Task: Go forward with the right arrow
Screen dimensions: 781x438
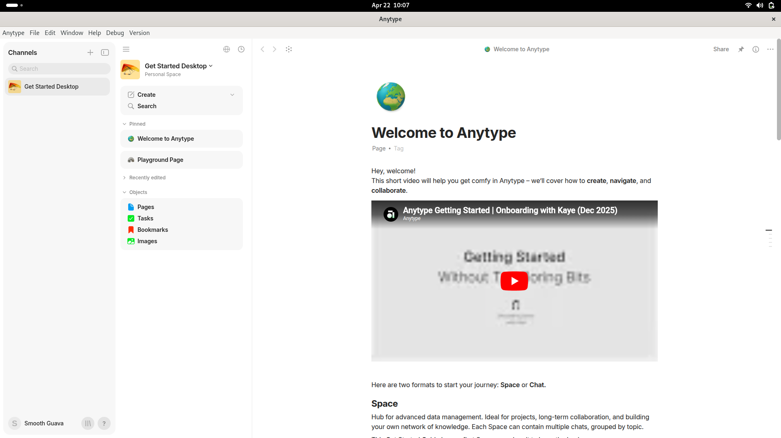Action: [x=275, y=49]
